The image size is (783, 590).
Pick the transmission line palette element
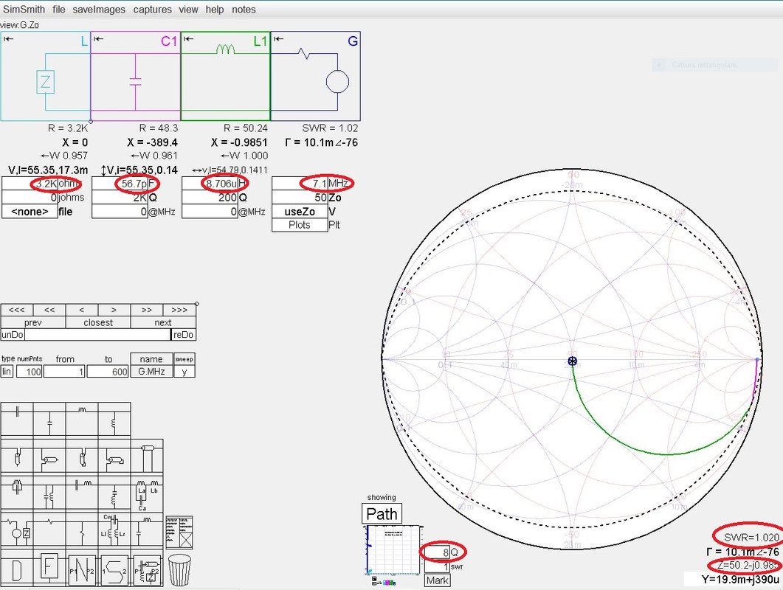pos(147,457)
